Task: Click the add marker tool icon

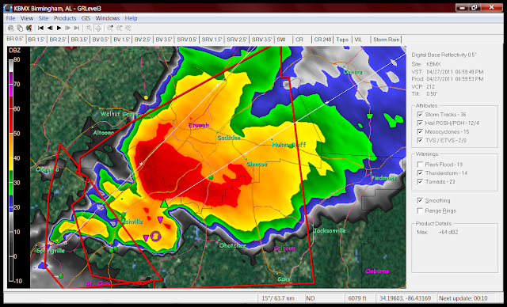Action: pos(110,28)
